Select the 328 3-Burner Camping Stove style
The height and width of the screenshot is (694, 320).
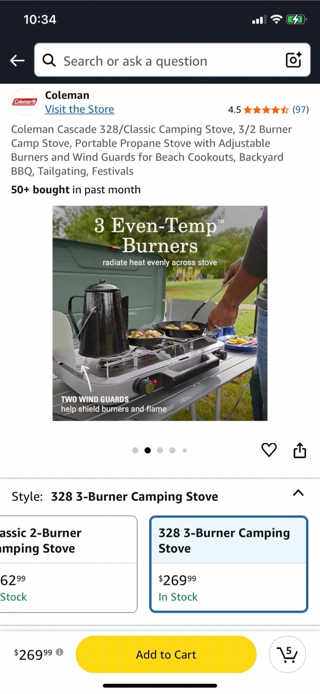pyautogui.click(x=229, y=564)
